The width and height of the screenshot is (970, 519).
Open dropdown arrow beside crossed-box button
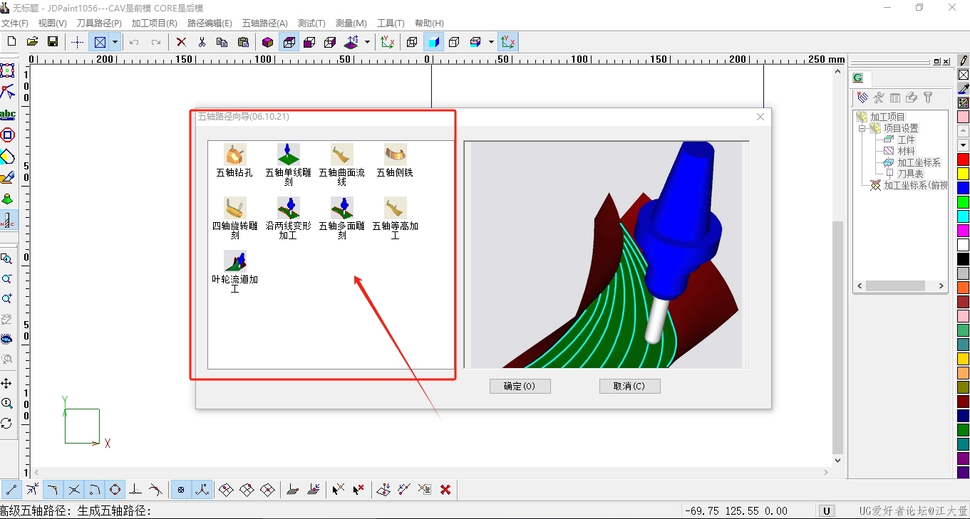point(115,42)
